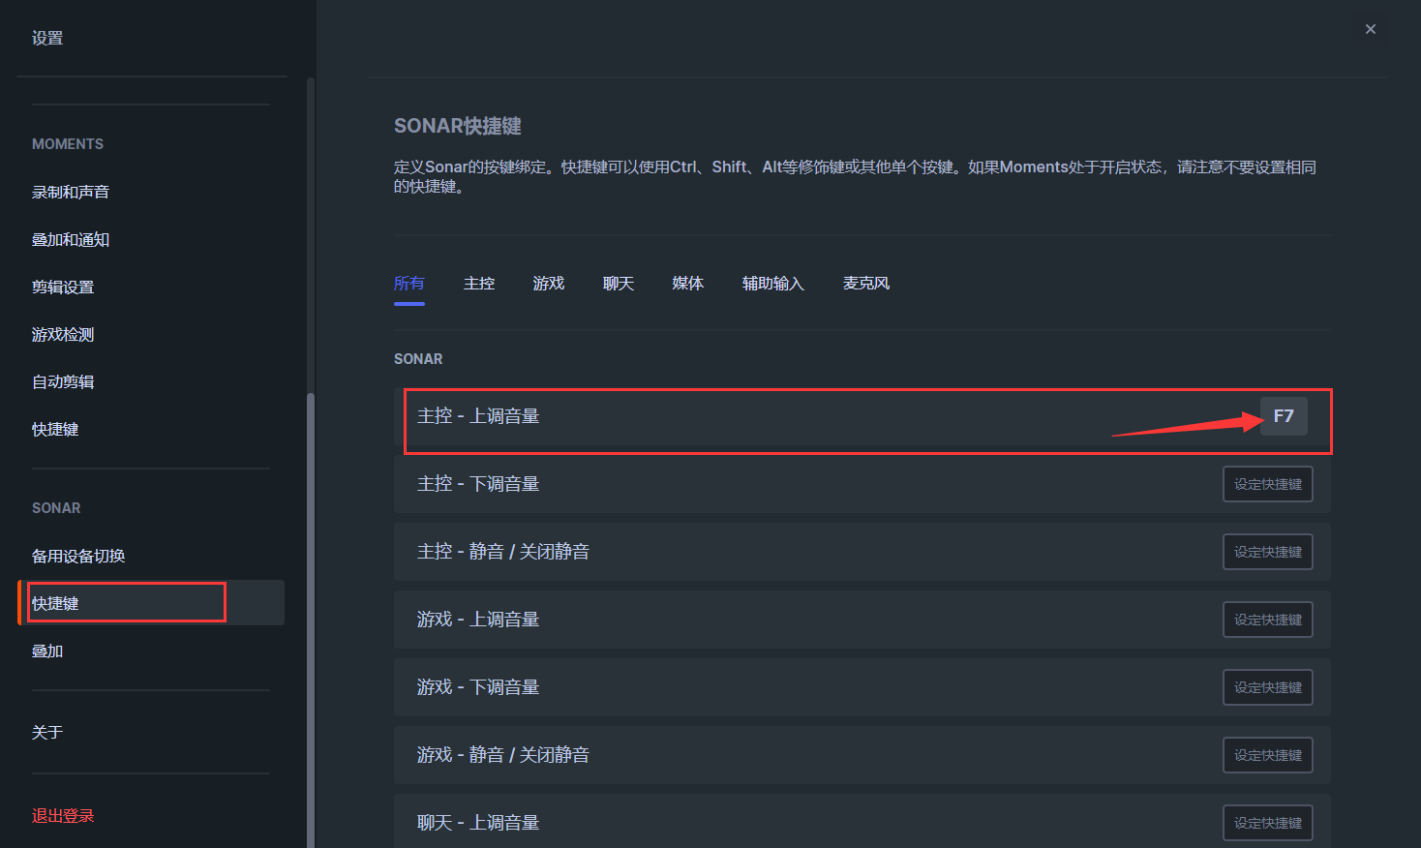Open 录制和声音 settings in the sidebar
The image size is (1421, 848).
[71, 192]
